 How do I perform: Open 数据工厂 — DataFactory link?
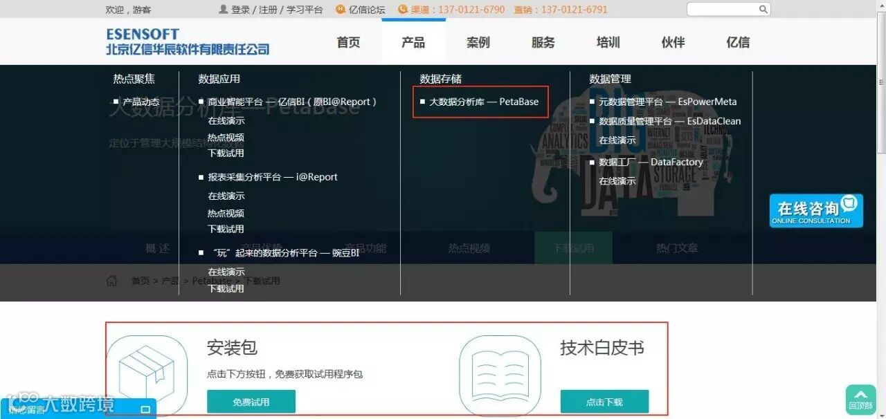pos(651,162)
